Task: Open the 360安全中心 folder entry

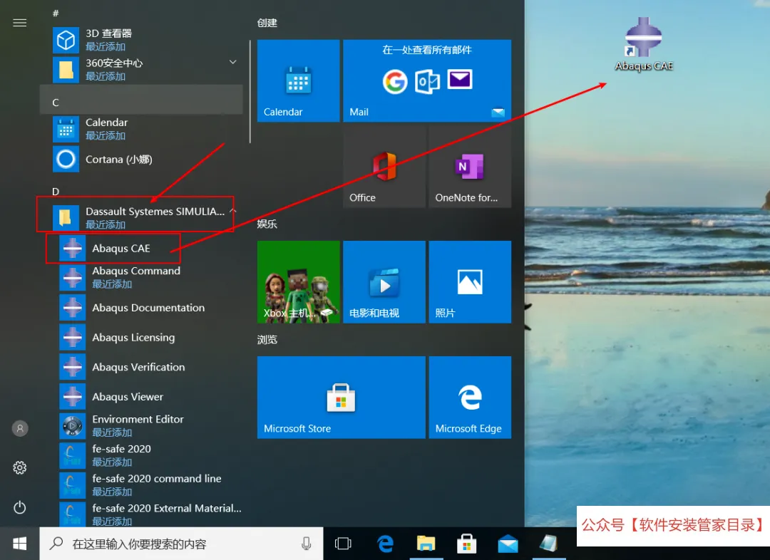Action: coord(141,70)
